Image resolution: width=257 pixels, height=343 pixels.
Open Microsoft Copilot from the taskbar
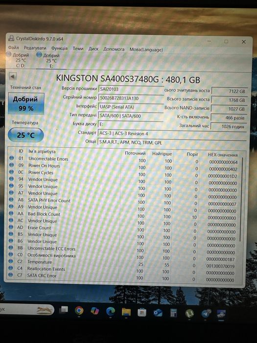click(95, 311)
